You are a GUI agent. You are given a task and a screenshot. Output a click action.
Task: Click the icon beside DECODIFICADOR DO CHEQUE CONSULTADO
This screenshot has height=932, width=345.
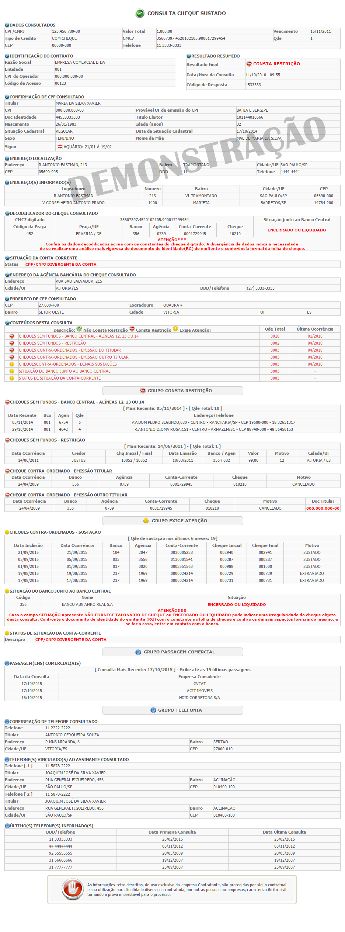coord(7,213)
